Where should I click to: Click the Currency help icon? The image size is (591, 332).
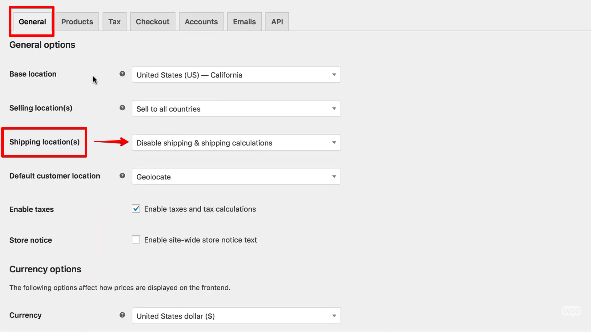coord(122,315)
